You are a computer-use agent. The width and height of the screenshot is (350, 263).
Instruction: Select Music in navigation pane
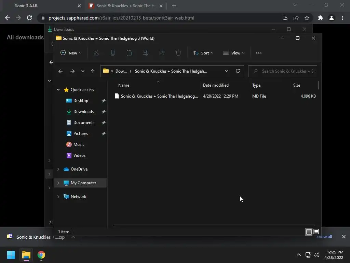79,145
